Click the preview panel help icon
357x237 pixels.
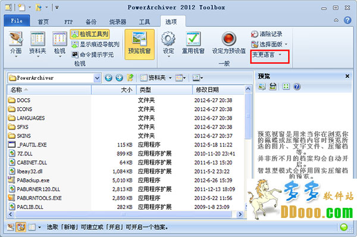tap(297, 86)
